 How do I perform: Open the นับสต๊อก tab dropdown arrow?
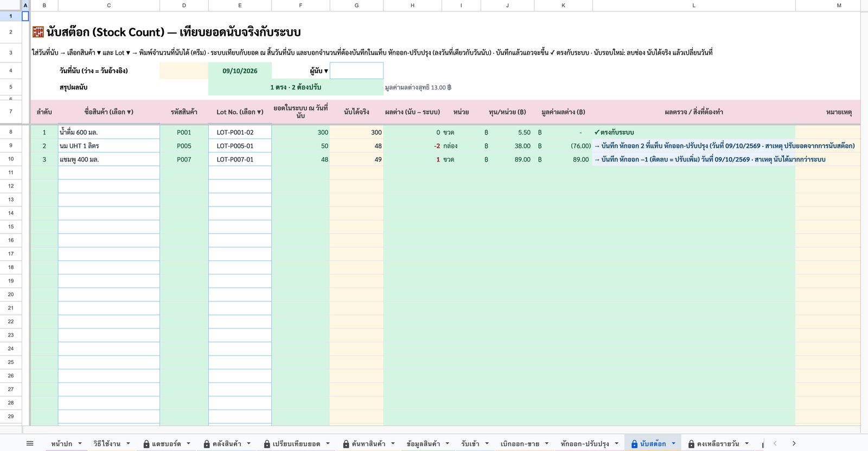673,443
